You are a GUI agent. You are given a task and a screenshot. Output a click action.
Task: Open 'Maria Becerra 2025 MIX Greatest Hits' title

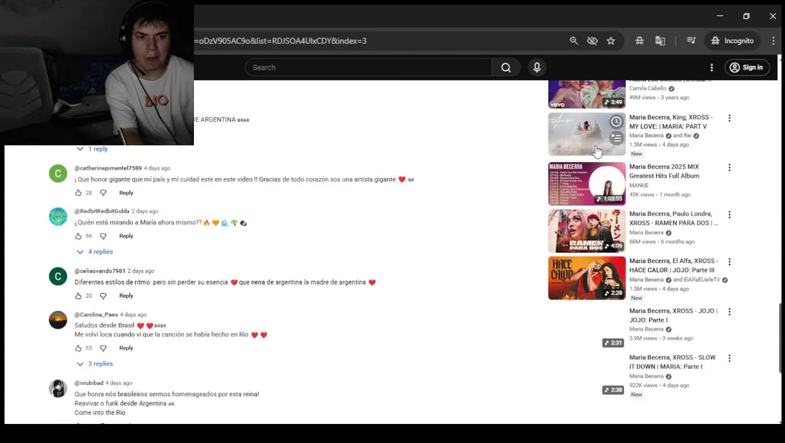(664, 171)
